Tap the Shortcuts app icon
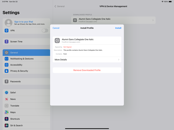Image resolution: width=174 pixels, height=130 pixels. [6, 119]
